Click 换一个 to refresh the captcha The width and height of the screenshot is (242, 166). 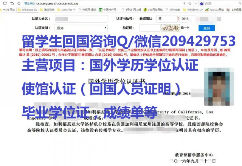pos(185,28)
